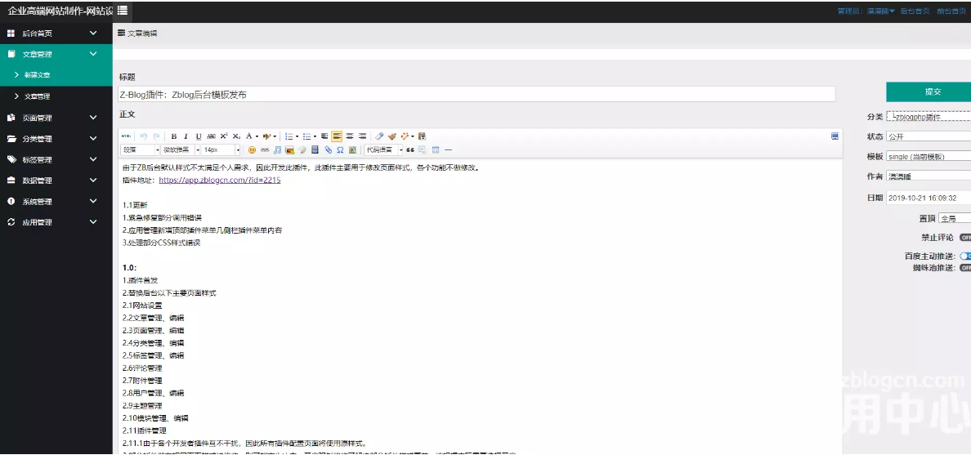Image resolution: width=971 pixels, height=455 pixels.
Task: Click the superscript icon in toolbar
Action: [224, 136]
